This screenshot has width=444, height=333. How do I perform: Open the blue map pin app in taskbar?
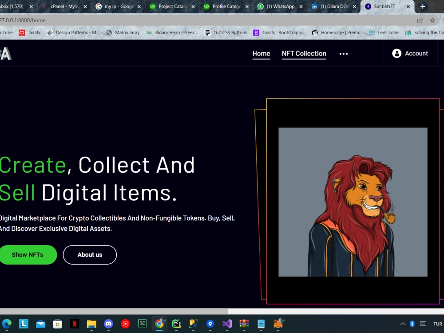coord(210,323)
